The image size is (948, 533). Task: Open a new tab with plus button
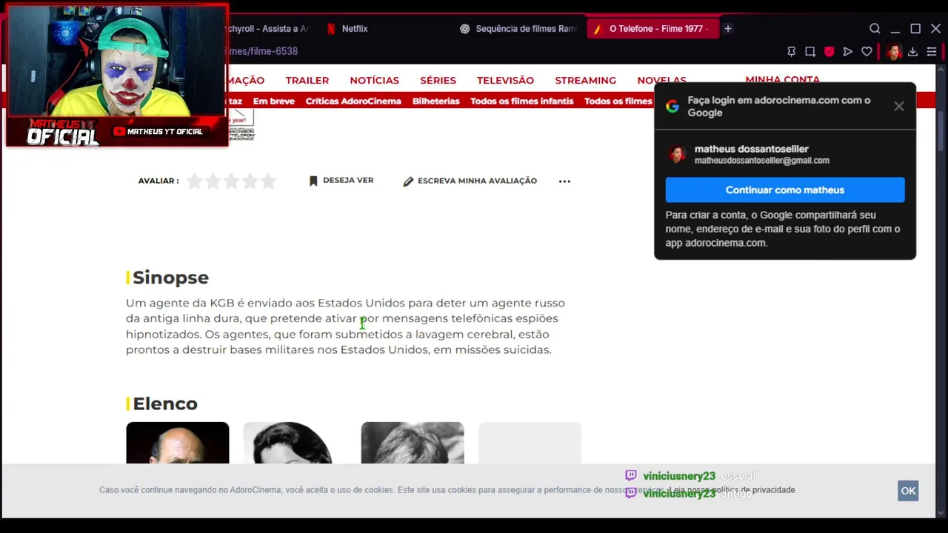(728, 29)
